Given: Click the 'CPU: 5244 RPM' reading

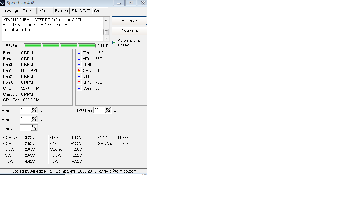Looking at the screenshot, I should click(x=21, y=88).
